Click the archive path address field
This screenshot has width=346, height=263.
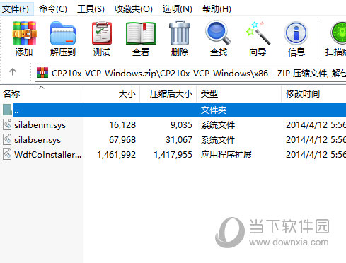(x=190, y=73)
